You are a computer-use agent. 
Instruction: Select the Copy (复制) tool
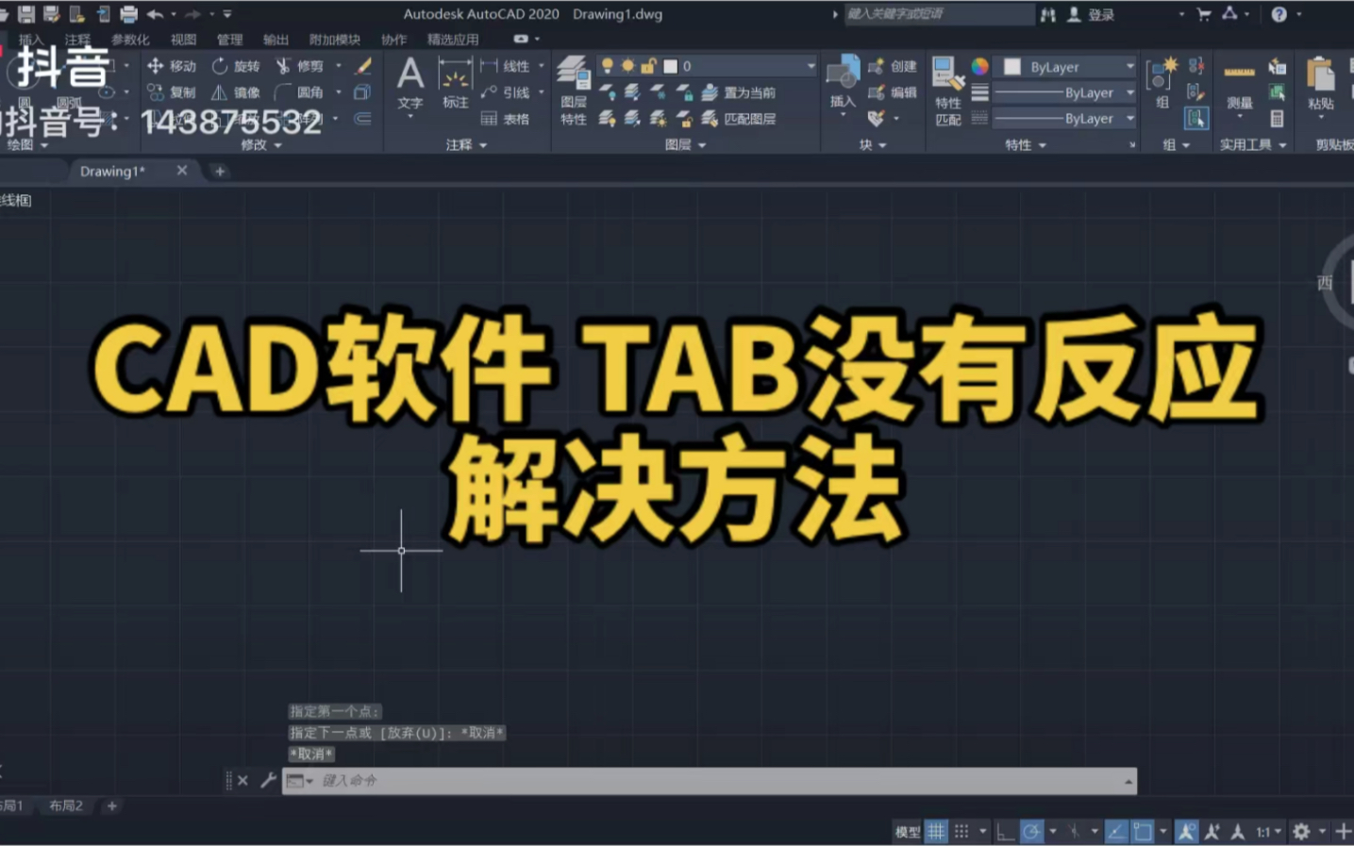pyautogui.click(x=171, y=92)
